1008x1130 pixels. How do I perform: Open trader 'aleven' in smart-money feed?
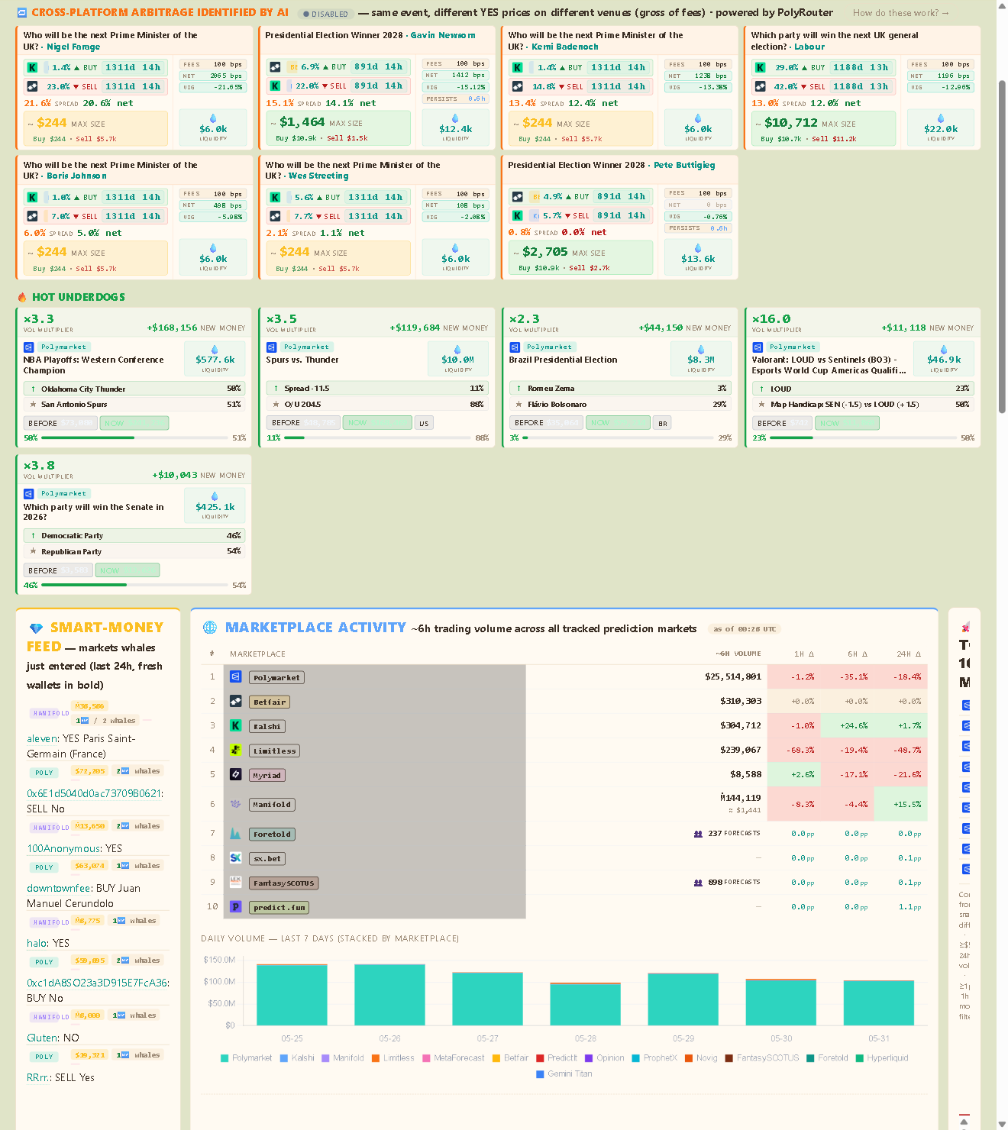click(42, 738)
